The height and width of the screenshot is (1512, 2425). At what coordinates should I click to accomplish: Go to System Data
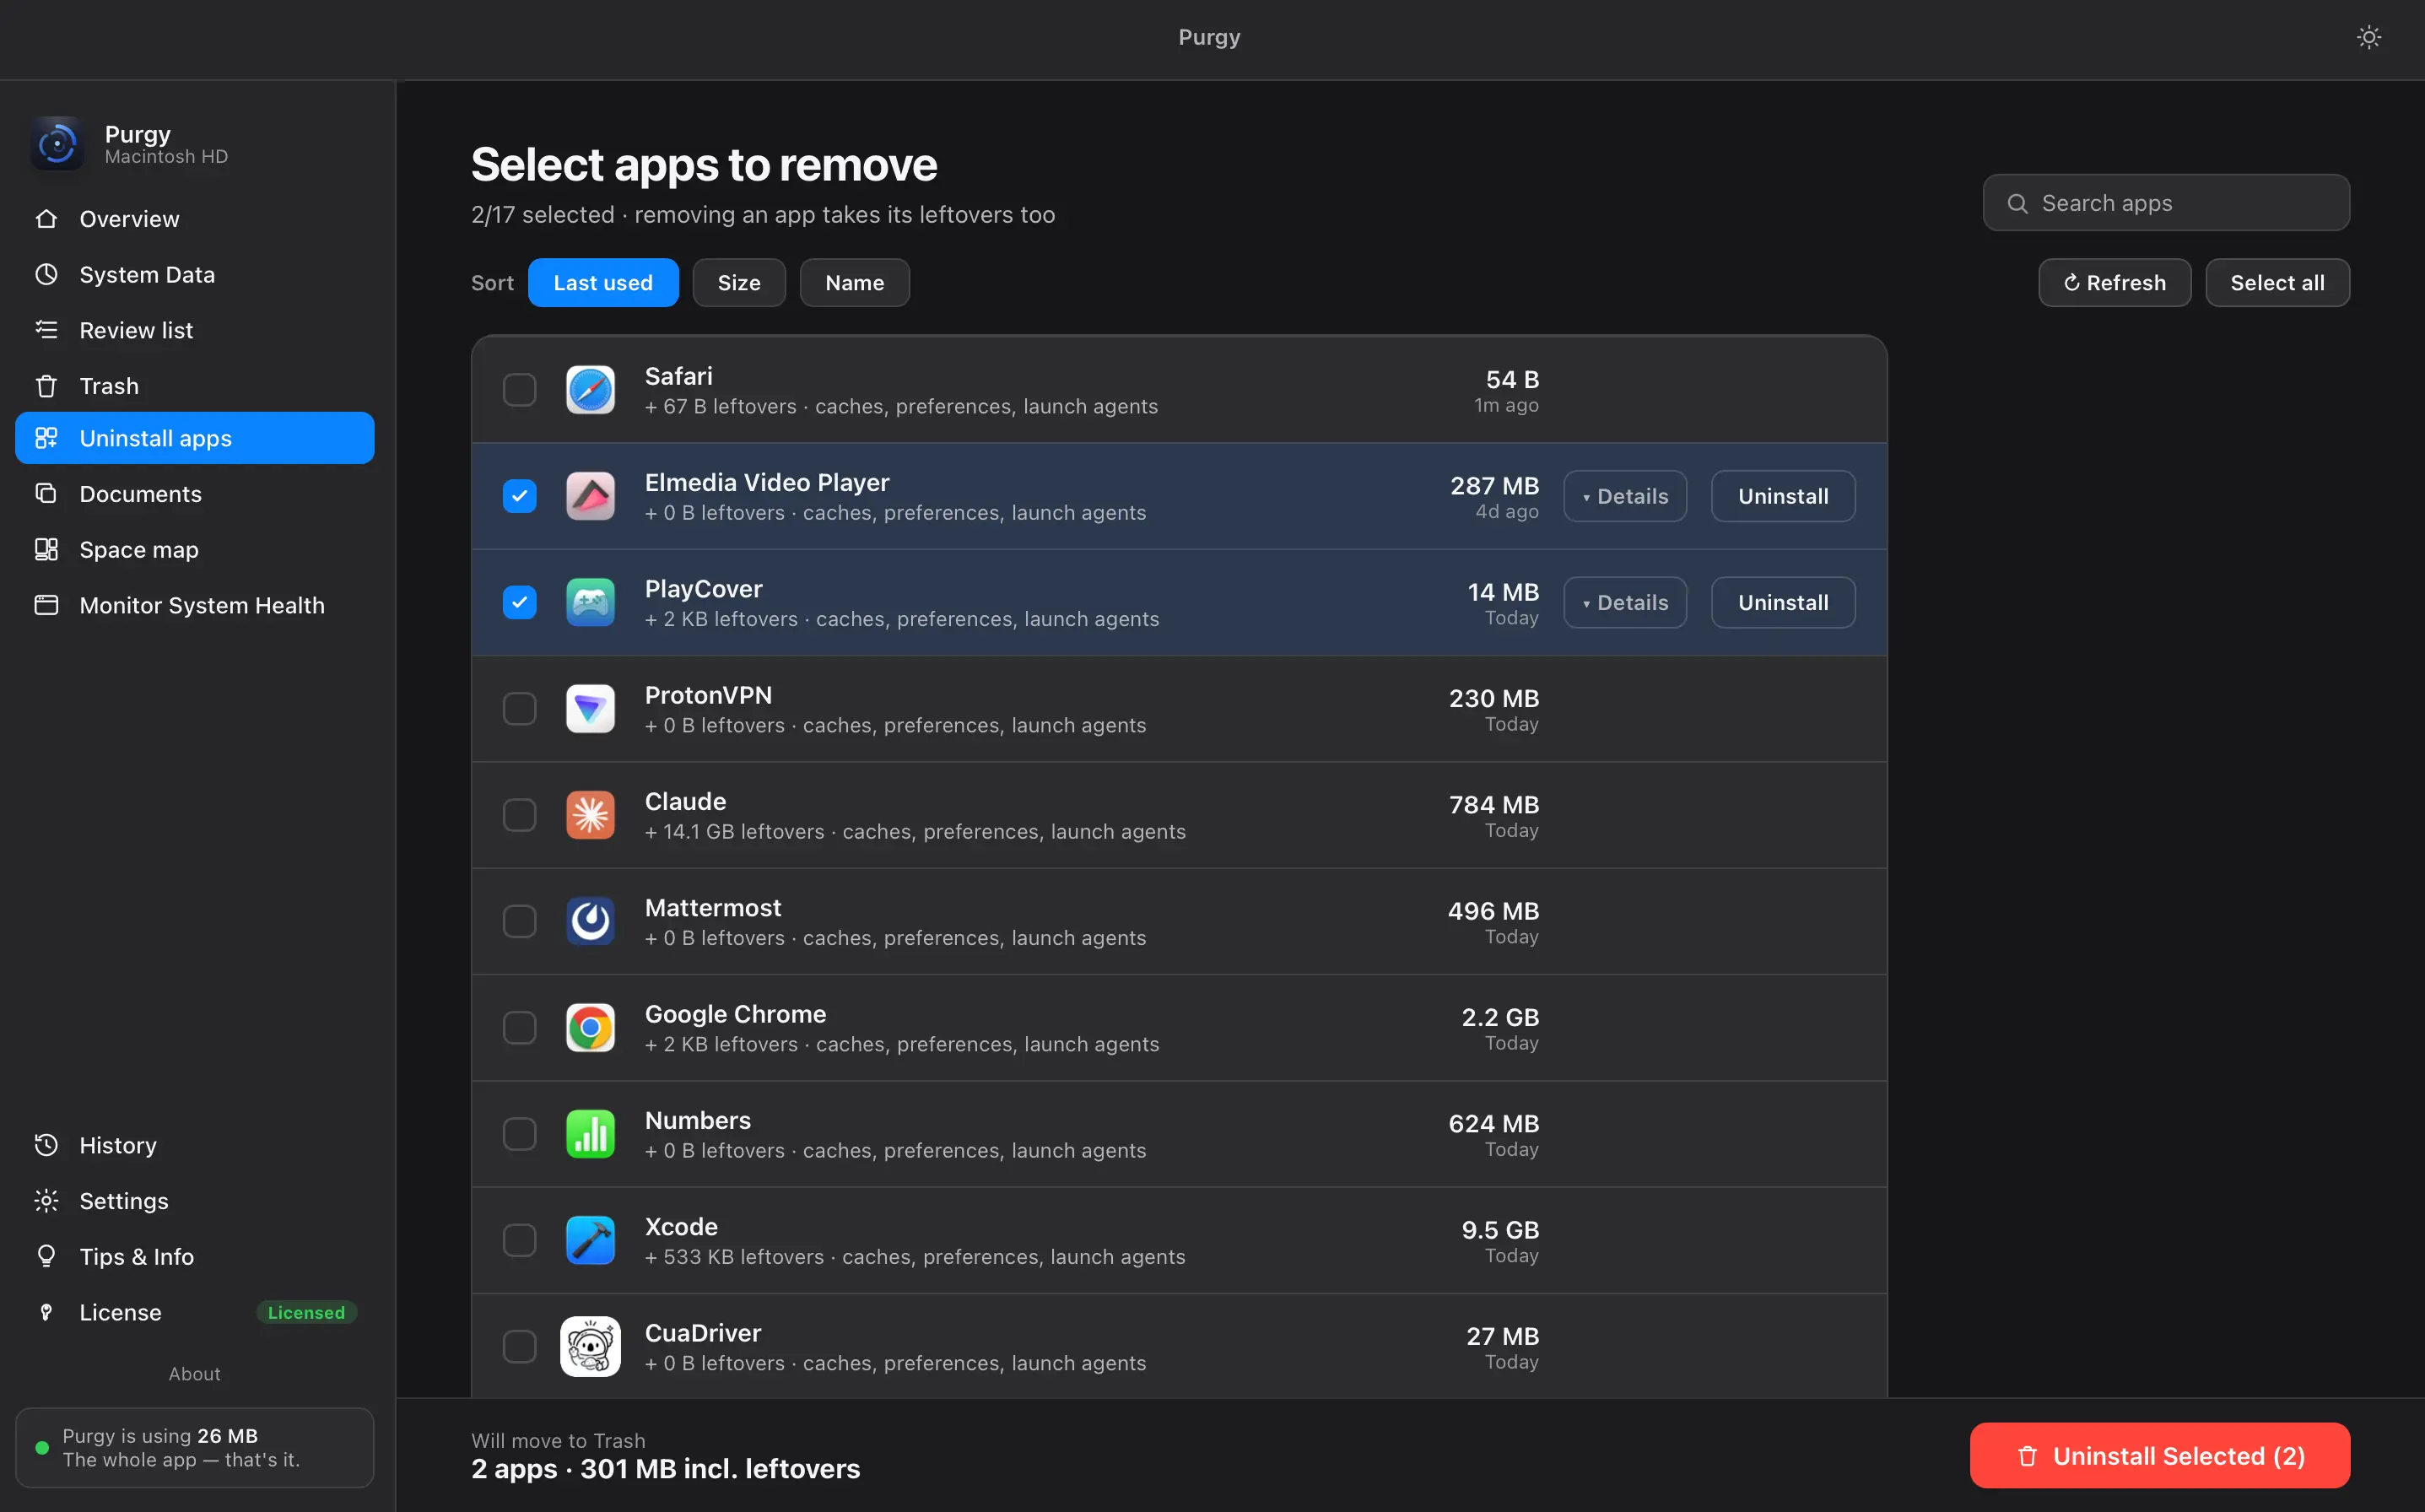point(195,274)
